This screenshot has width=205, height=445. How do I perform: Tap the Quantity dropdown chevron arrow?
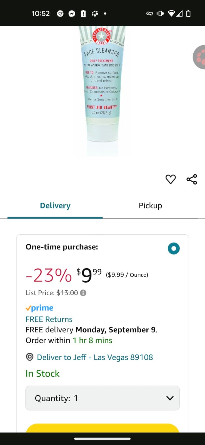click(170, 398)
